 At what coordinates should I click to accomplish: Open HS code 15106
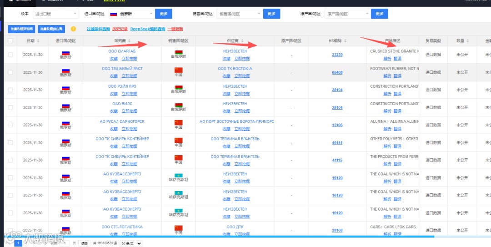pos(337,125)
